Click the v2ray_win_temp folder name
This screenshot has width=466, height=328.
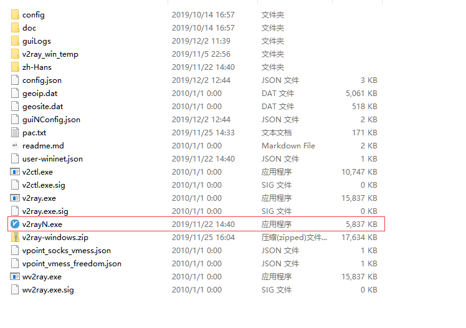point(50,54)
